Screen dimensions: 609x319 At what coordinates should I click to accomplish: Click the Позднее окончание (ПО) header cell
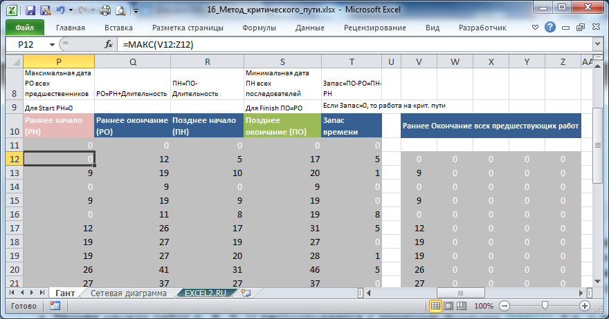point(282,126)
